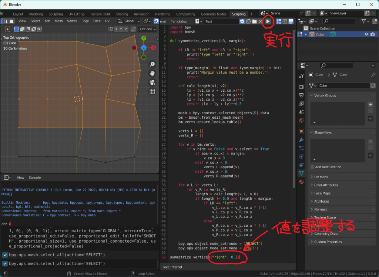Run the script with the play button
The height and width of the screenshot is (277, 379).
[x=268, y=21]
